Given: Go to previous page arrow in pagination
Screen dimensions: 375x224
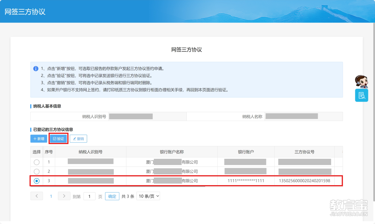Looking at the screenshot, I should pos(36,196).
